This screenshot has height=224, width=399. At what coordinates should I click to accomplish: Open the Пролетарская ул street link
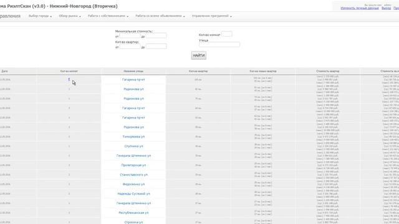click(x=133, y=165)
